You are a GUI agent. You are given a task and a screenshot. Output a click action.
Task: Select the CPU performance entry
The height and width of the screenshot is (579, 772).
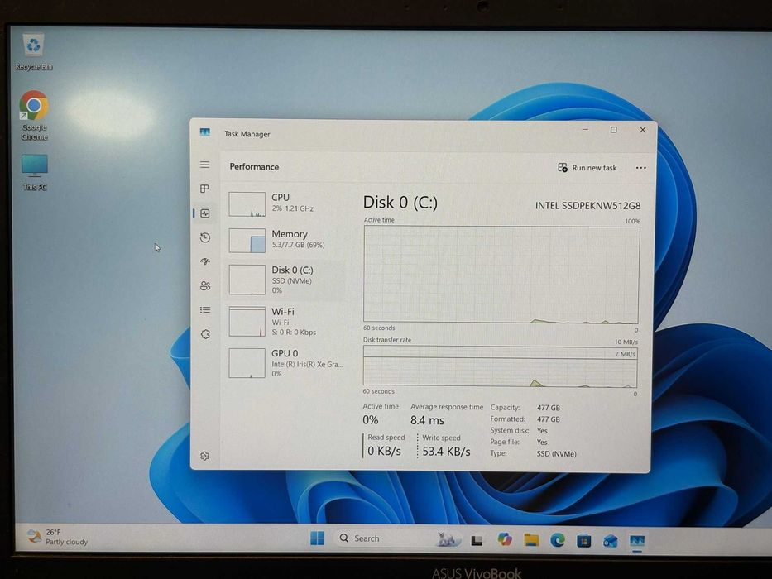(x=285, y=203)
